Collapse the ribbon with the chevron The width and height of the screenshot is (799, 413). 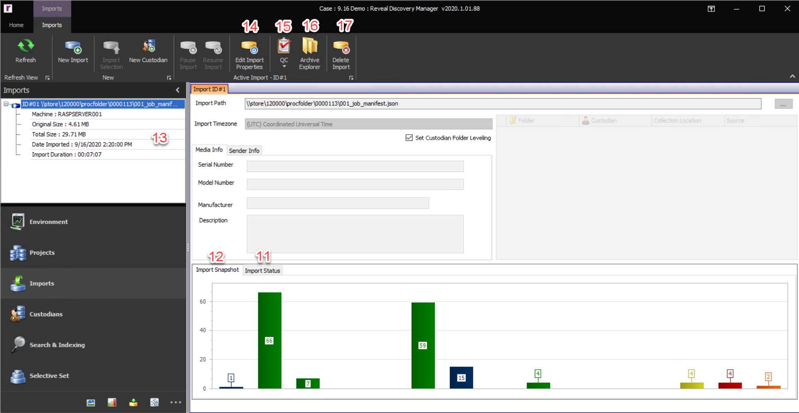[x=792, y=76]
